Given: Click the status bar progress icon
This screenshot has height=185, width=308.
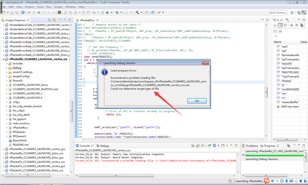Looking at the screenshot, I should (230, 181).
